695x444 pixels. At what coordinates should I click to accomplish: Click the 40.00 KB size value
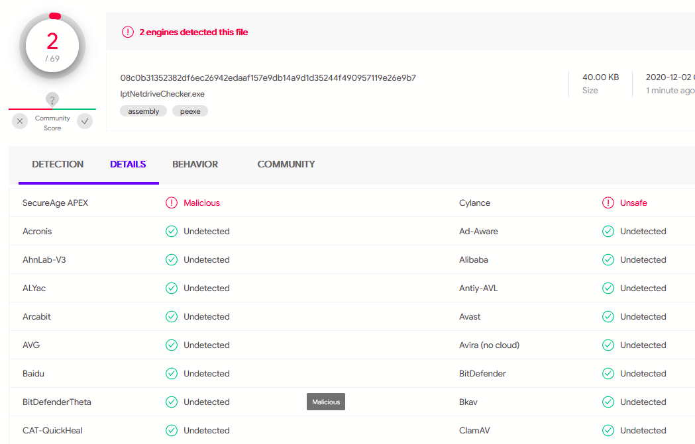coord(601,77)
